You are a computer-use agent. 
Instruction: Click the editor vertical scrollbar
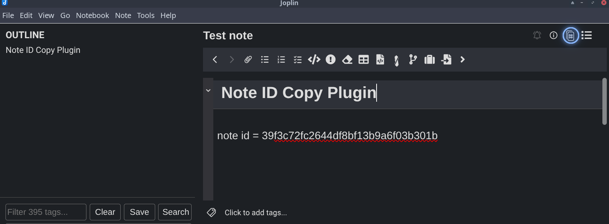605,101
